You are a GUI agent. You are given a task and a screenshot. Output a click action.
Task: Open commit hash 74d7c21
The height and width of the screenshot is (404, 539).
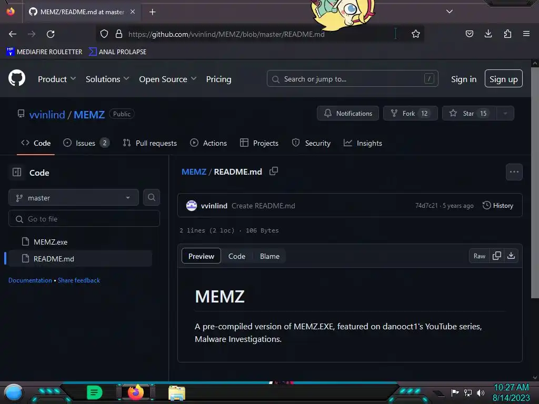coord(426,206)
